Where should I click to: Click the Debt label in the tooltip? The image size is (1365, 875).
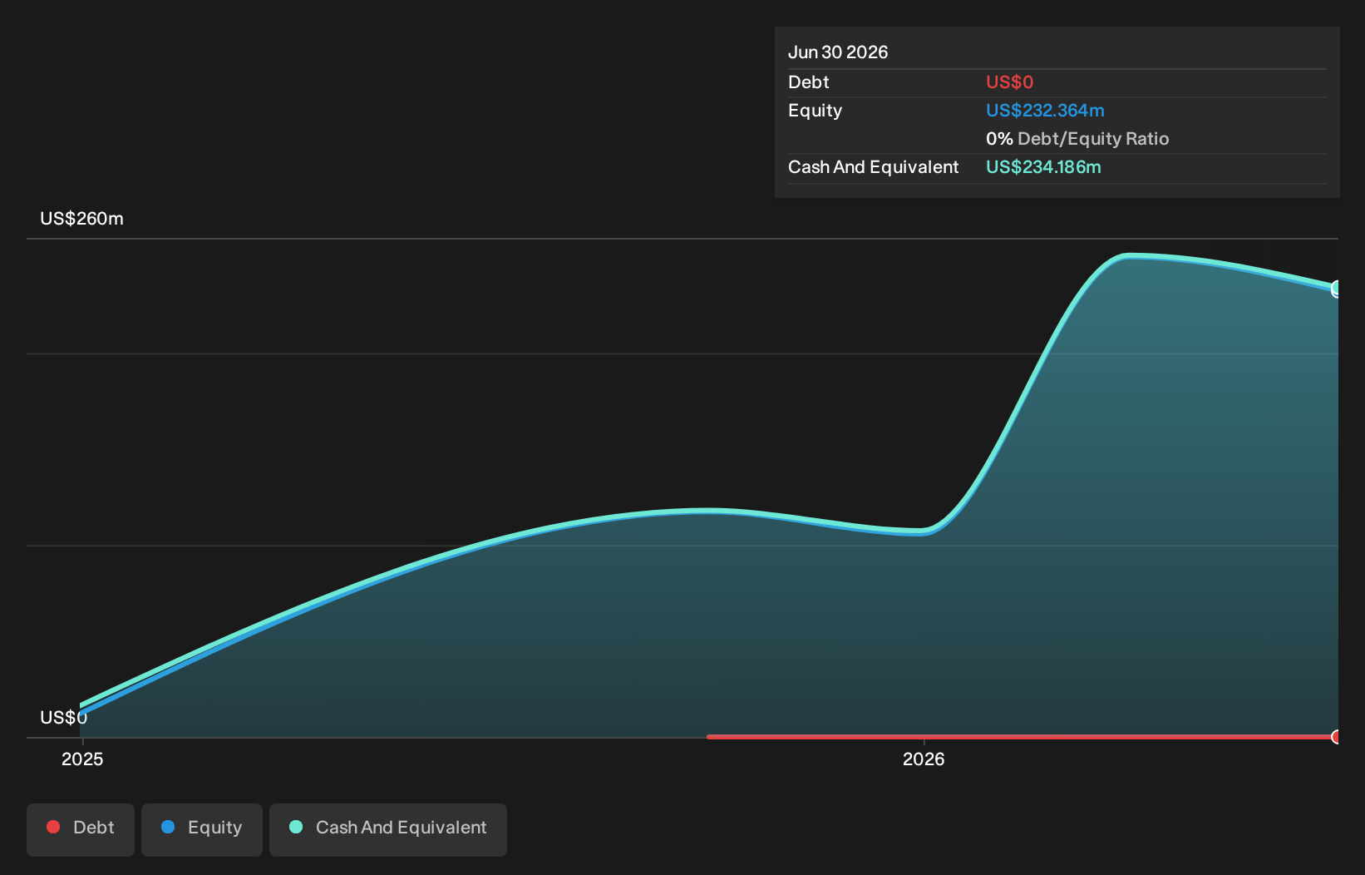coord(808,82)
